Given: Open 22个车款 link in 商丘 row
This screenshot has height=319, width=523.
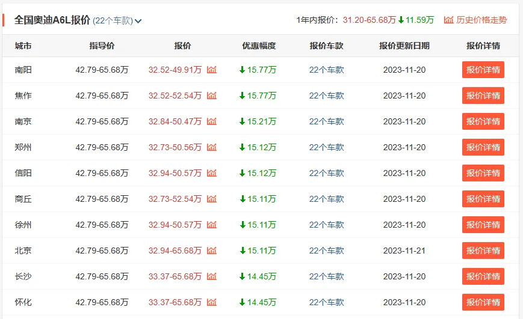Looking at the screenshot, I should click(326, 199).
